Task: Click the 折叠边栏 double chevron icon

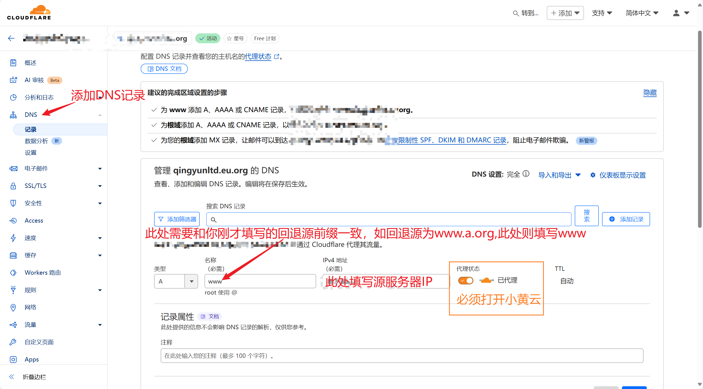Action: click(x=11, y=377)
